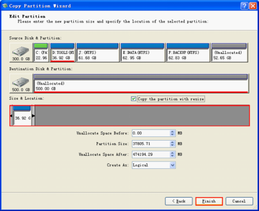Select the C: FAT source partition
Image resolution: width=259 pixels, height=211 pixels.
[41, 53]
